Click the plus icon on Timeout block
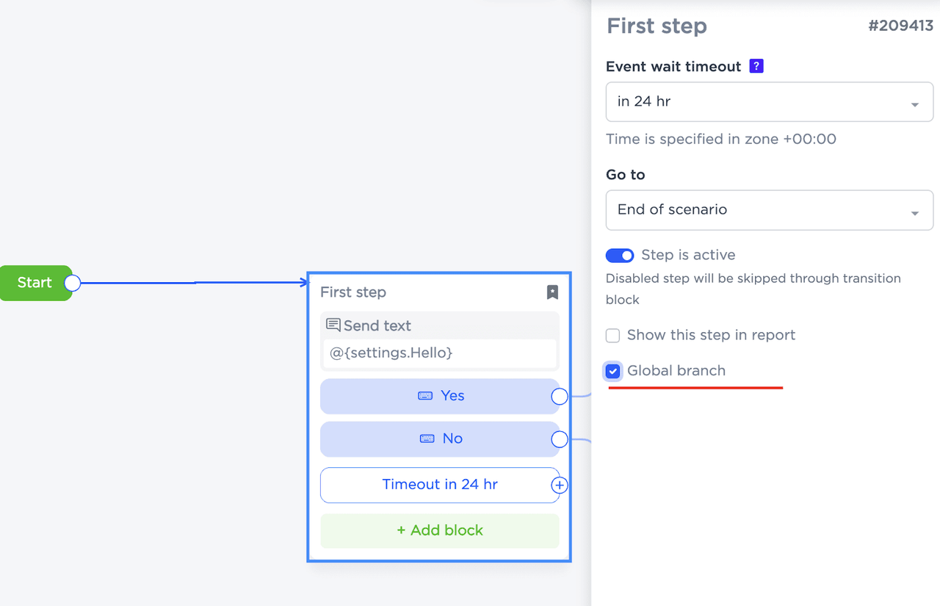Viewport: 940px width, 606px height. coord(560,485)
